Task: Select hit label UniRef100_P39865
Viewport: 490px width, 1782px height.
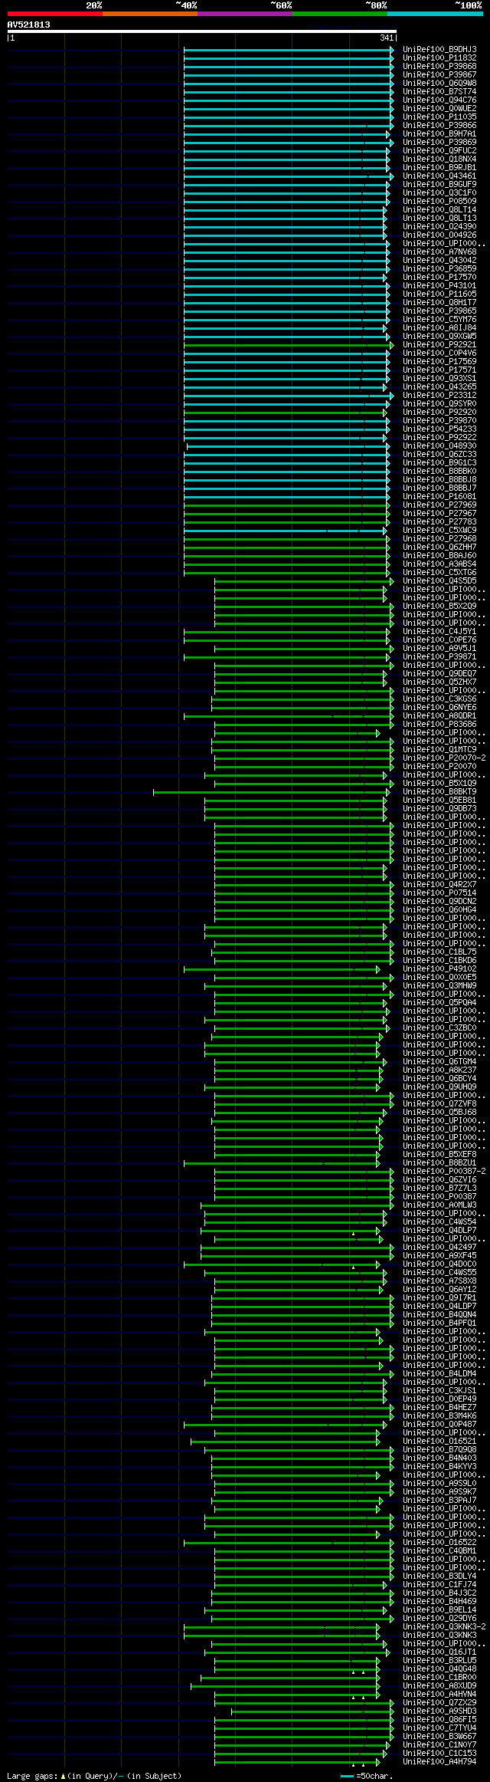Action: pyautogui.click(x=439, y=311)
